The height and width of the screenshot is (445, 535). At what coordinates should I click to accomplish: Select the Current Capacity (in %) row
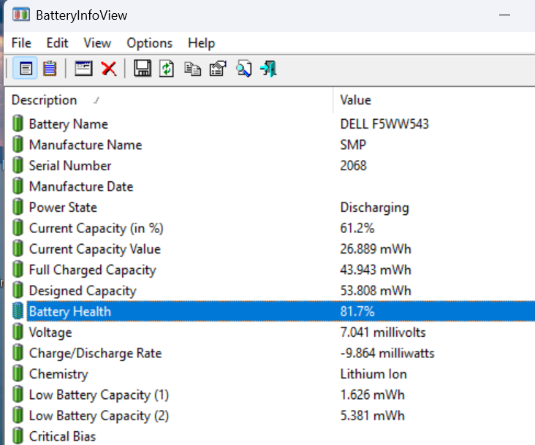[270, 228]
